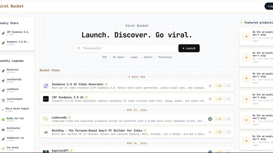The image size is (273, 153).
Task: Upvote the LodeLeads item
Action: coord(218,119)
